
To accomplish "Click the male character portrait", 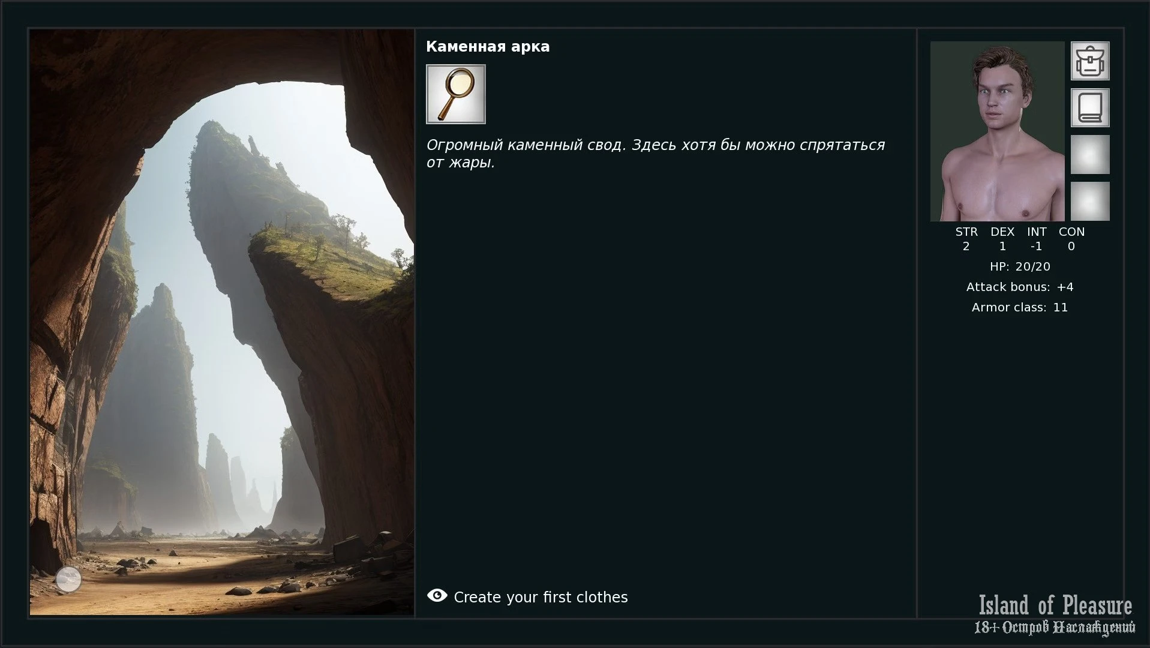I will (x=997, y=131).
